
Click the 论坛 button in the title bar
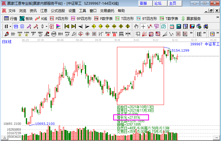pos(160,4)
